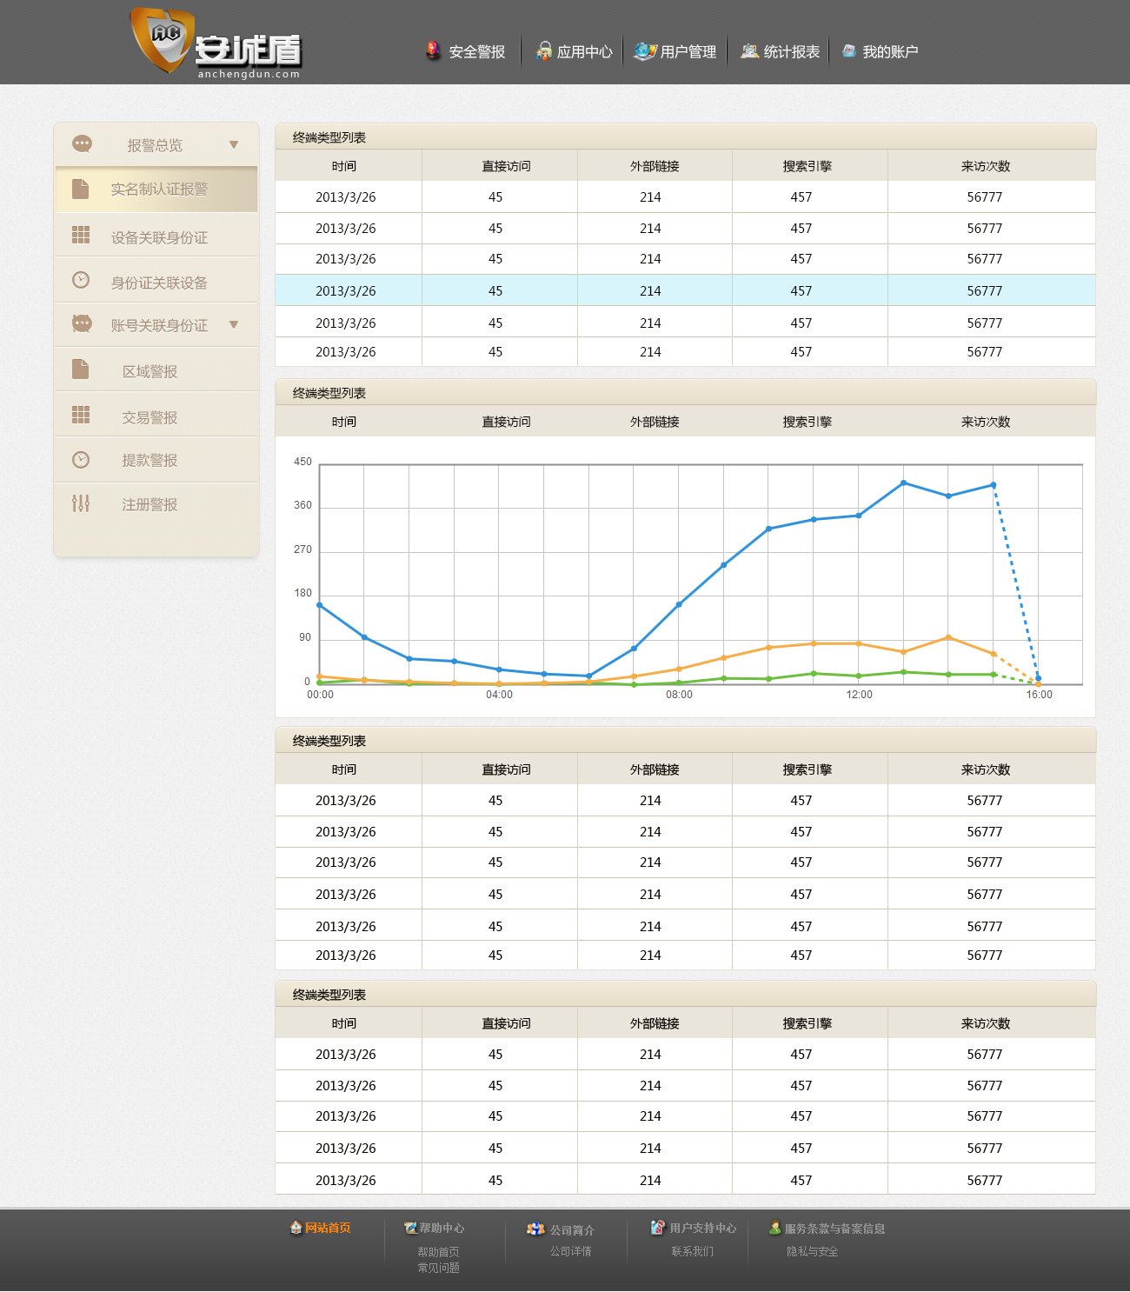Select 注册警报 in the sidebar
Viewport: 1130px width, 1292px height.
click(156, 504)
